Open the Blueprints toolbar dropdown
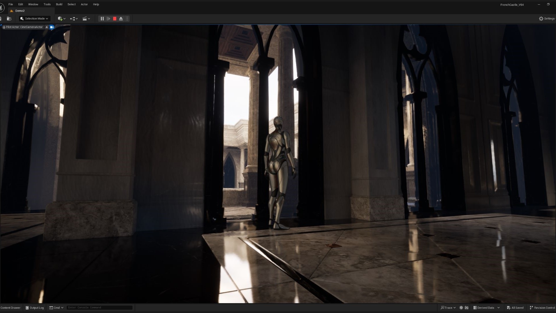 pos(74,19)
